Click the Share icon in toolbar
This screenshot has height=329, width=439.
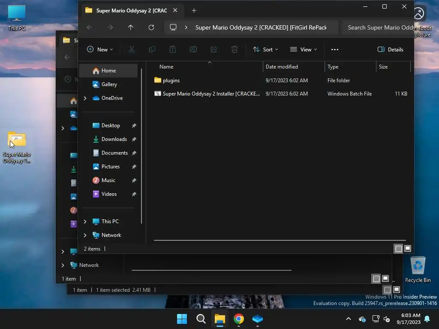click(x=214, y=50)
